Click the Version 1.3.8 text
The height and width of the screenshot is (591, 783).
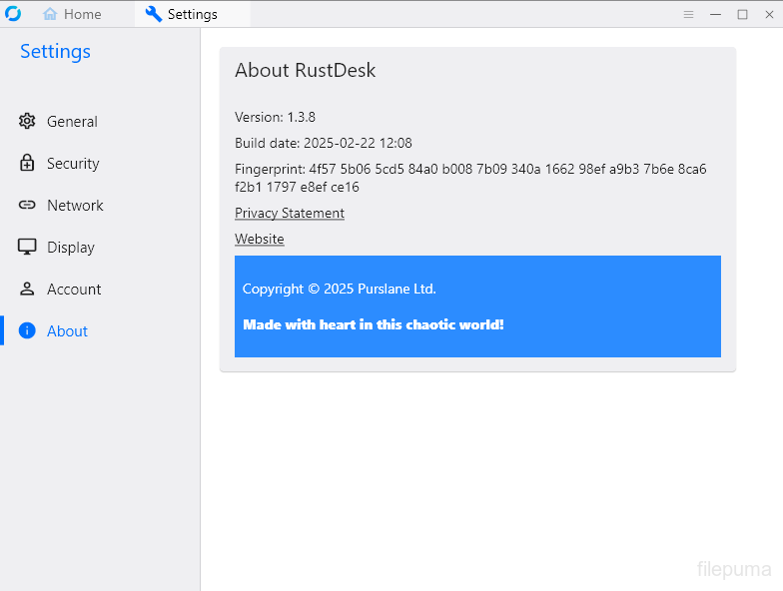(x=276, y=118)
